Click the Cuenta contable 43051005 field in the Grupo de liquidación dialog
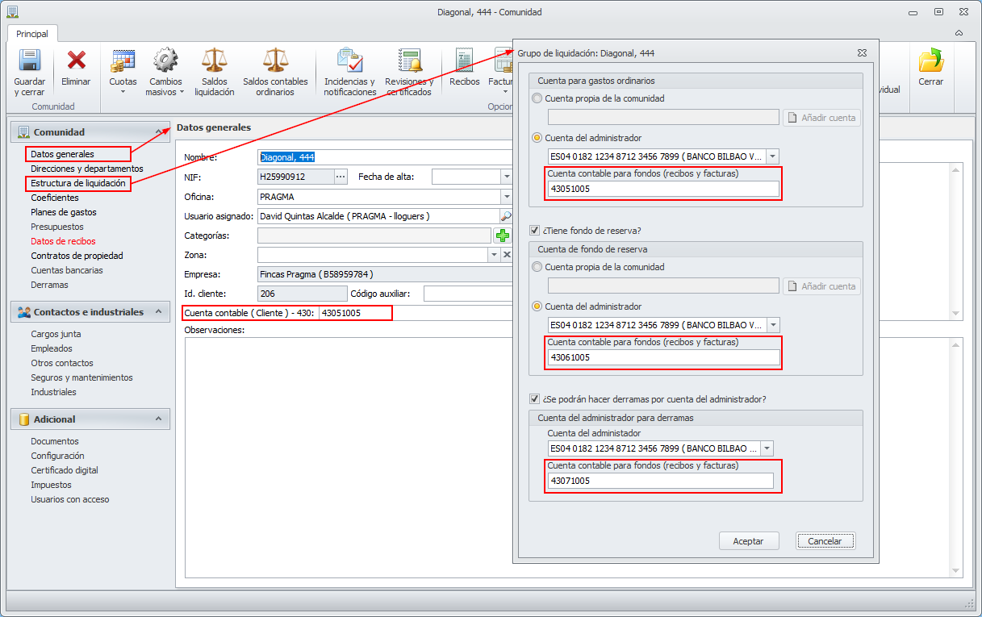982x617 pixels. click(x=663, y=189)
